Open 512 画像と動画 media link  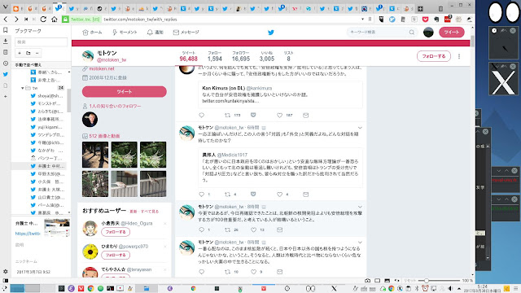[104, 136]
